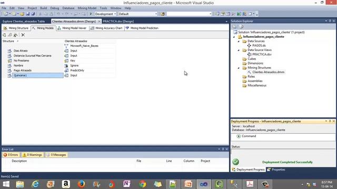The width and height of the screenshot is (337, 189).
Task: Toggle the 0 Messages filter
Action: click(x=56, y=155)
